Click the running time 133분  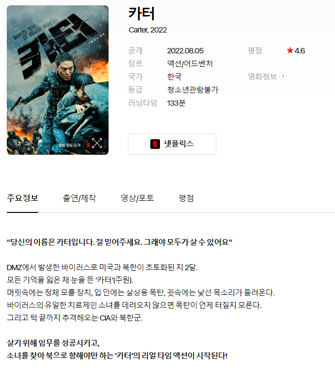click(x=176, y=103)
